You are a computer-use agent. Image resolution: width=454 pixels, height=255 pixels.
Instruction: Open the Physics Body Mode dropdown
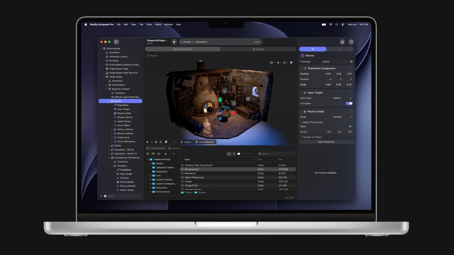coord(342,117)
